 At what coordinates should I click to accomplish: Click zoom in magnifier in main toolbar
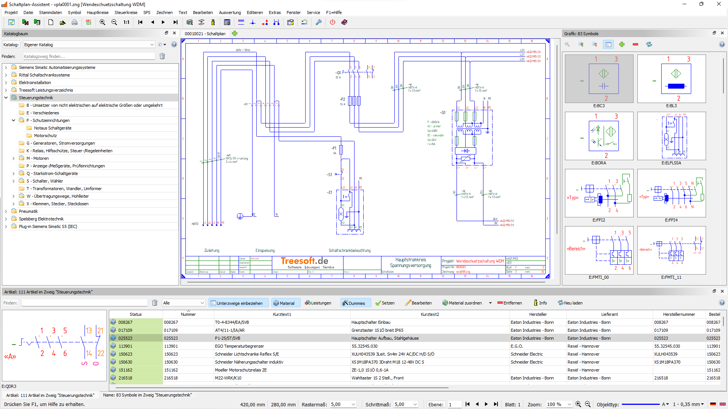(102, 22)
